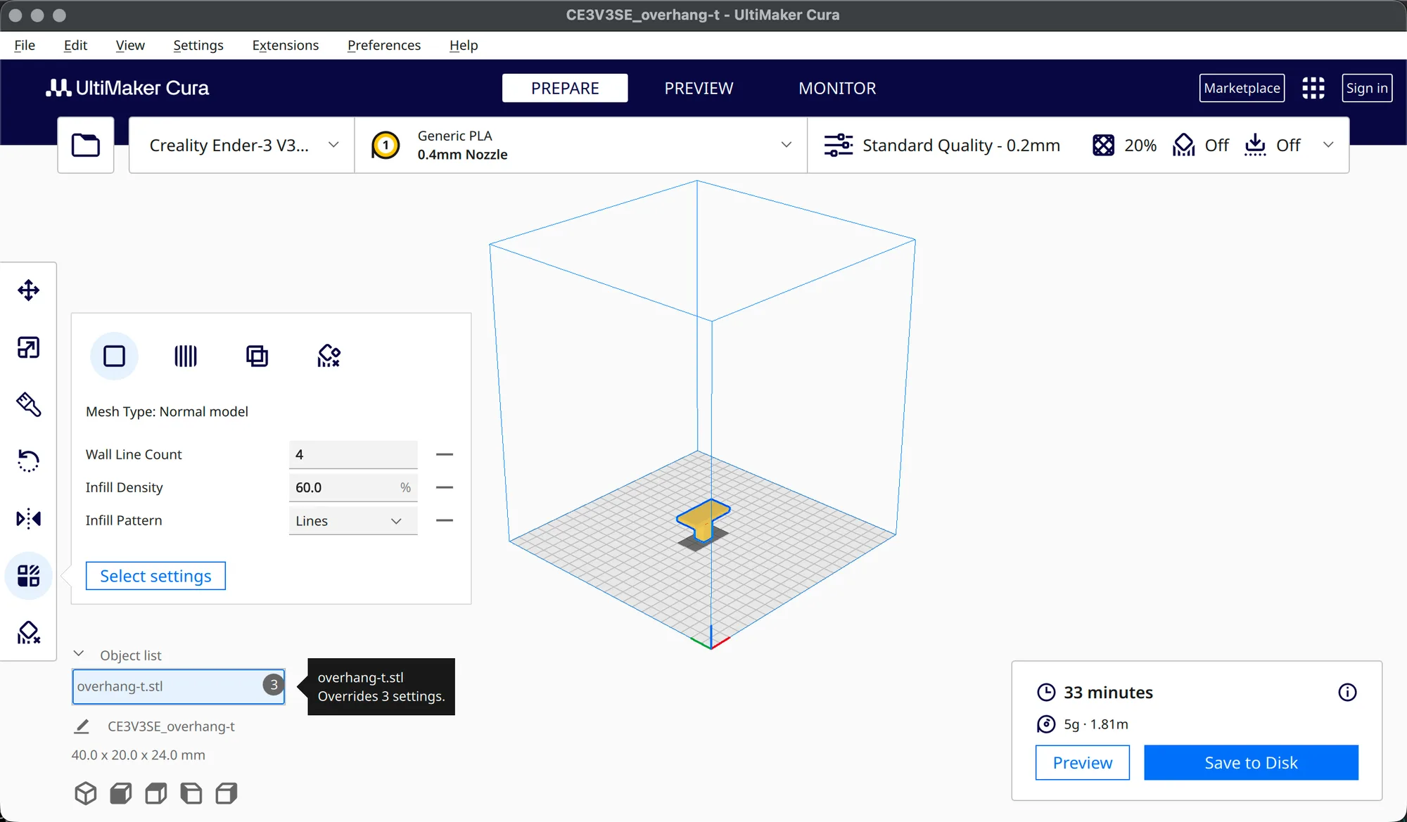Switch to left side view cube
The width and height of the screenshot is (1407, 822).
191,793
